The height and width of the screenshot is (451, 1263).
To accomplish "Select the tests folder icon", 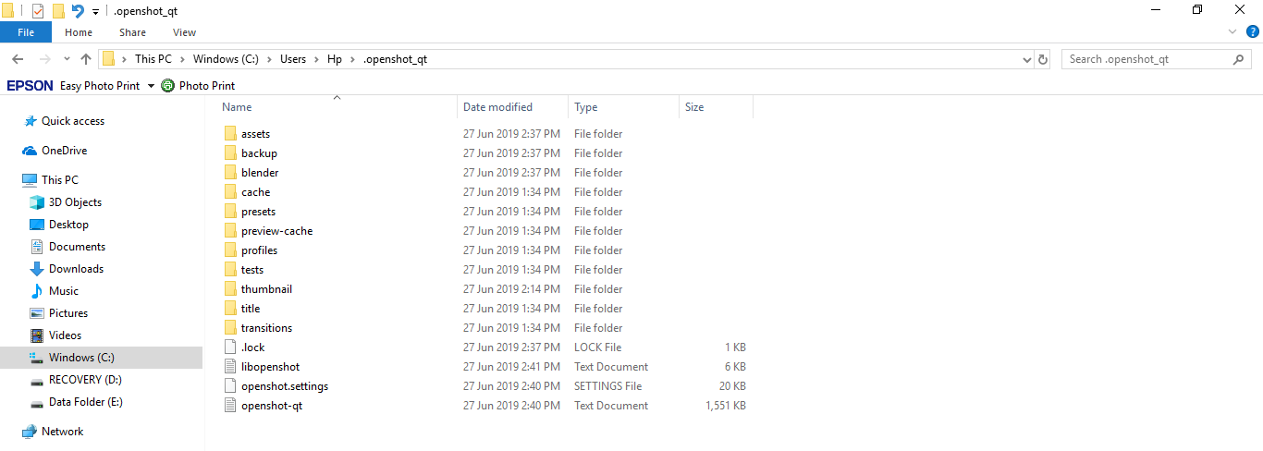I will [231, 270].
